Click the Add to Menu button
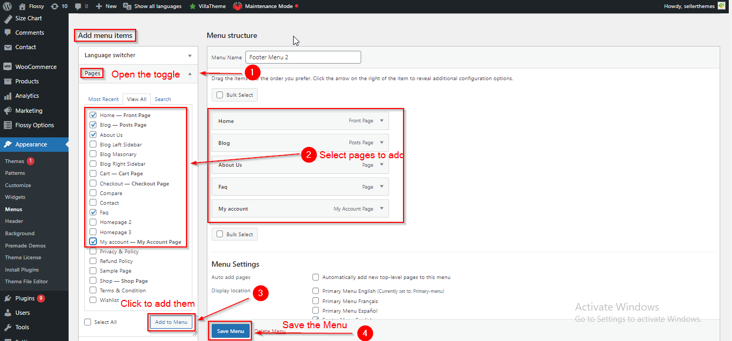The height and width of the screenshot is (341, 732). point(171,322)
